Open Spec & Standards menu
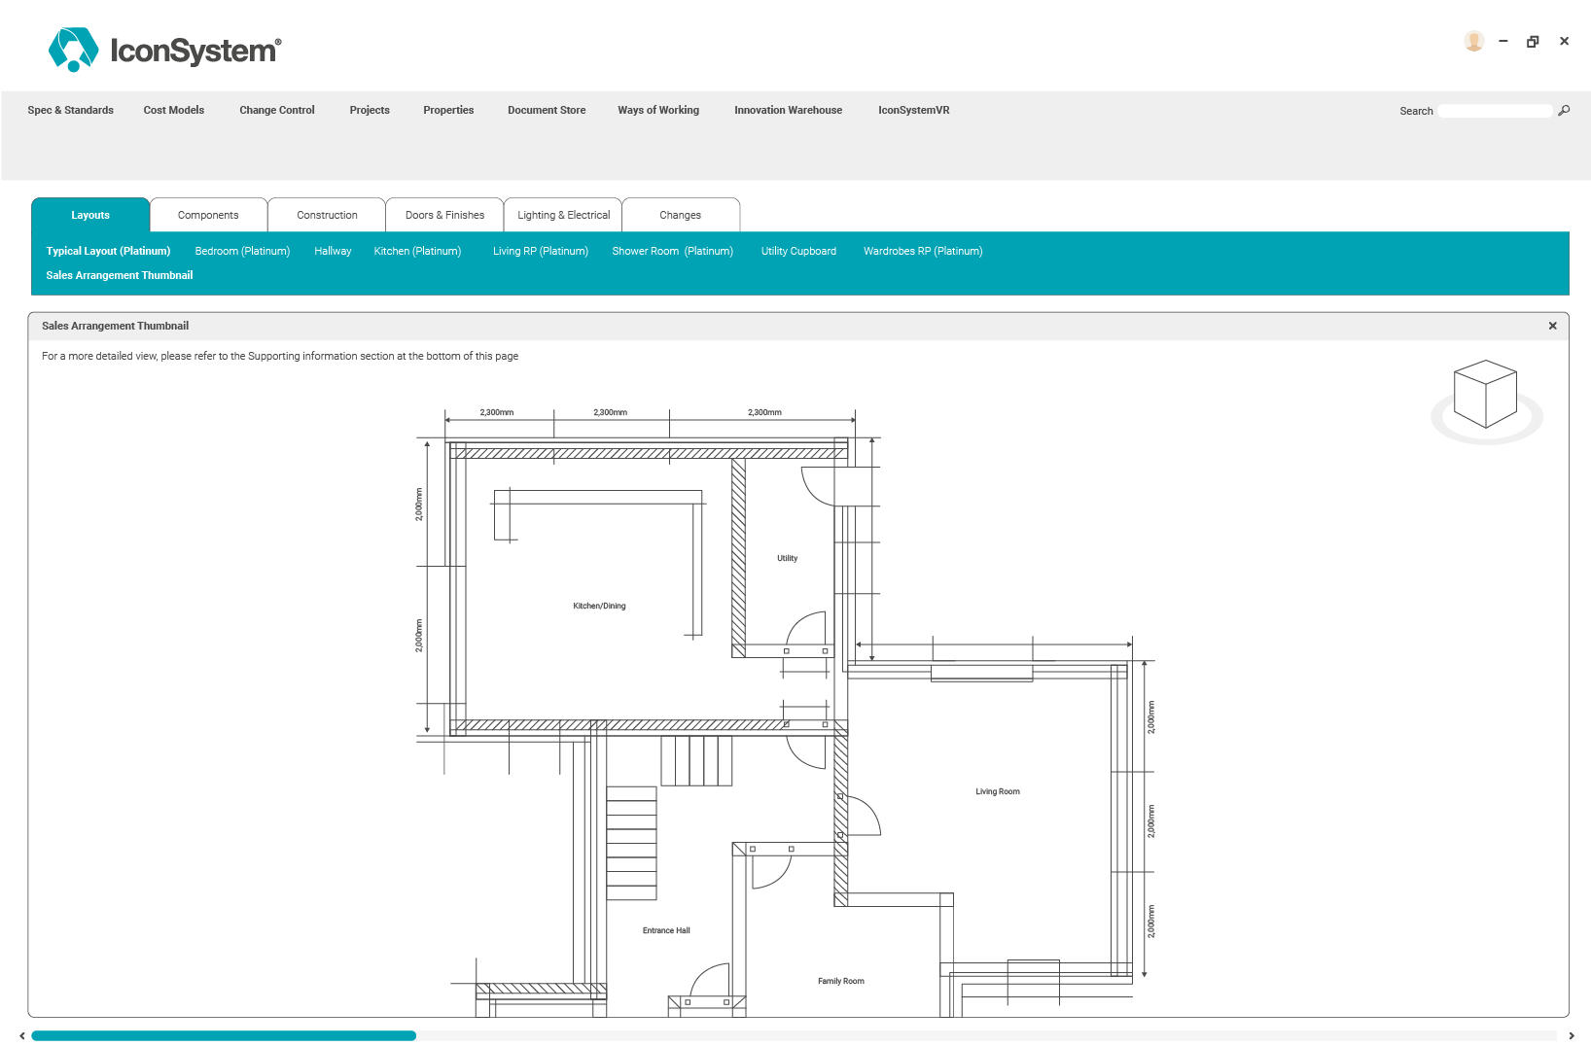1591x1046 pixels. pyautogui.click(x=71, y=110)
